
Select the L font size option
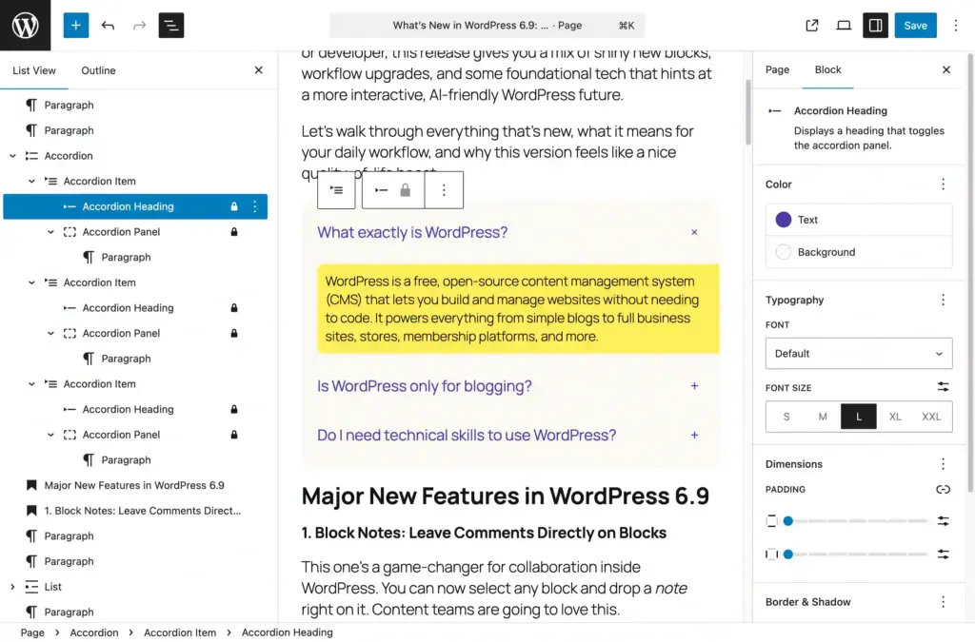(858, 416)
